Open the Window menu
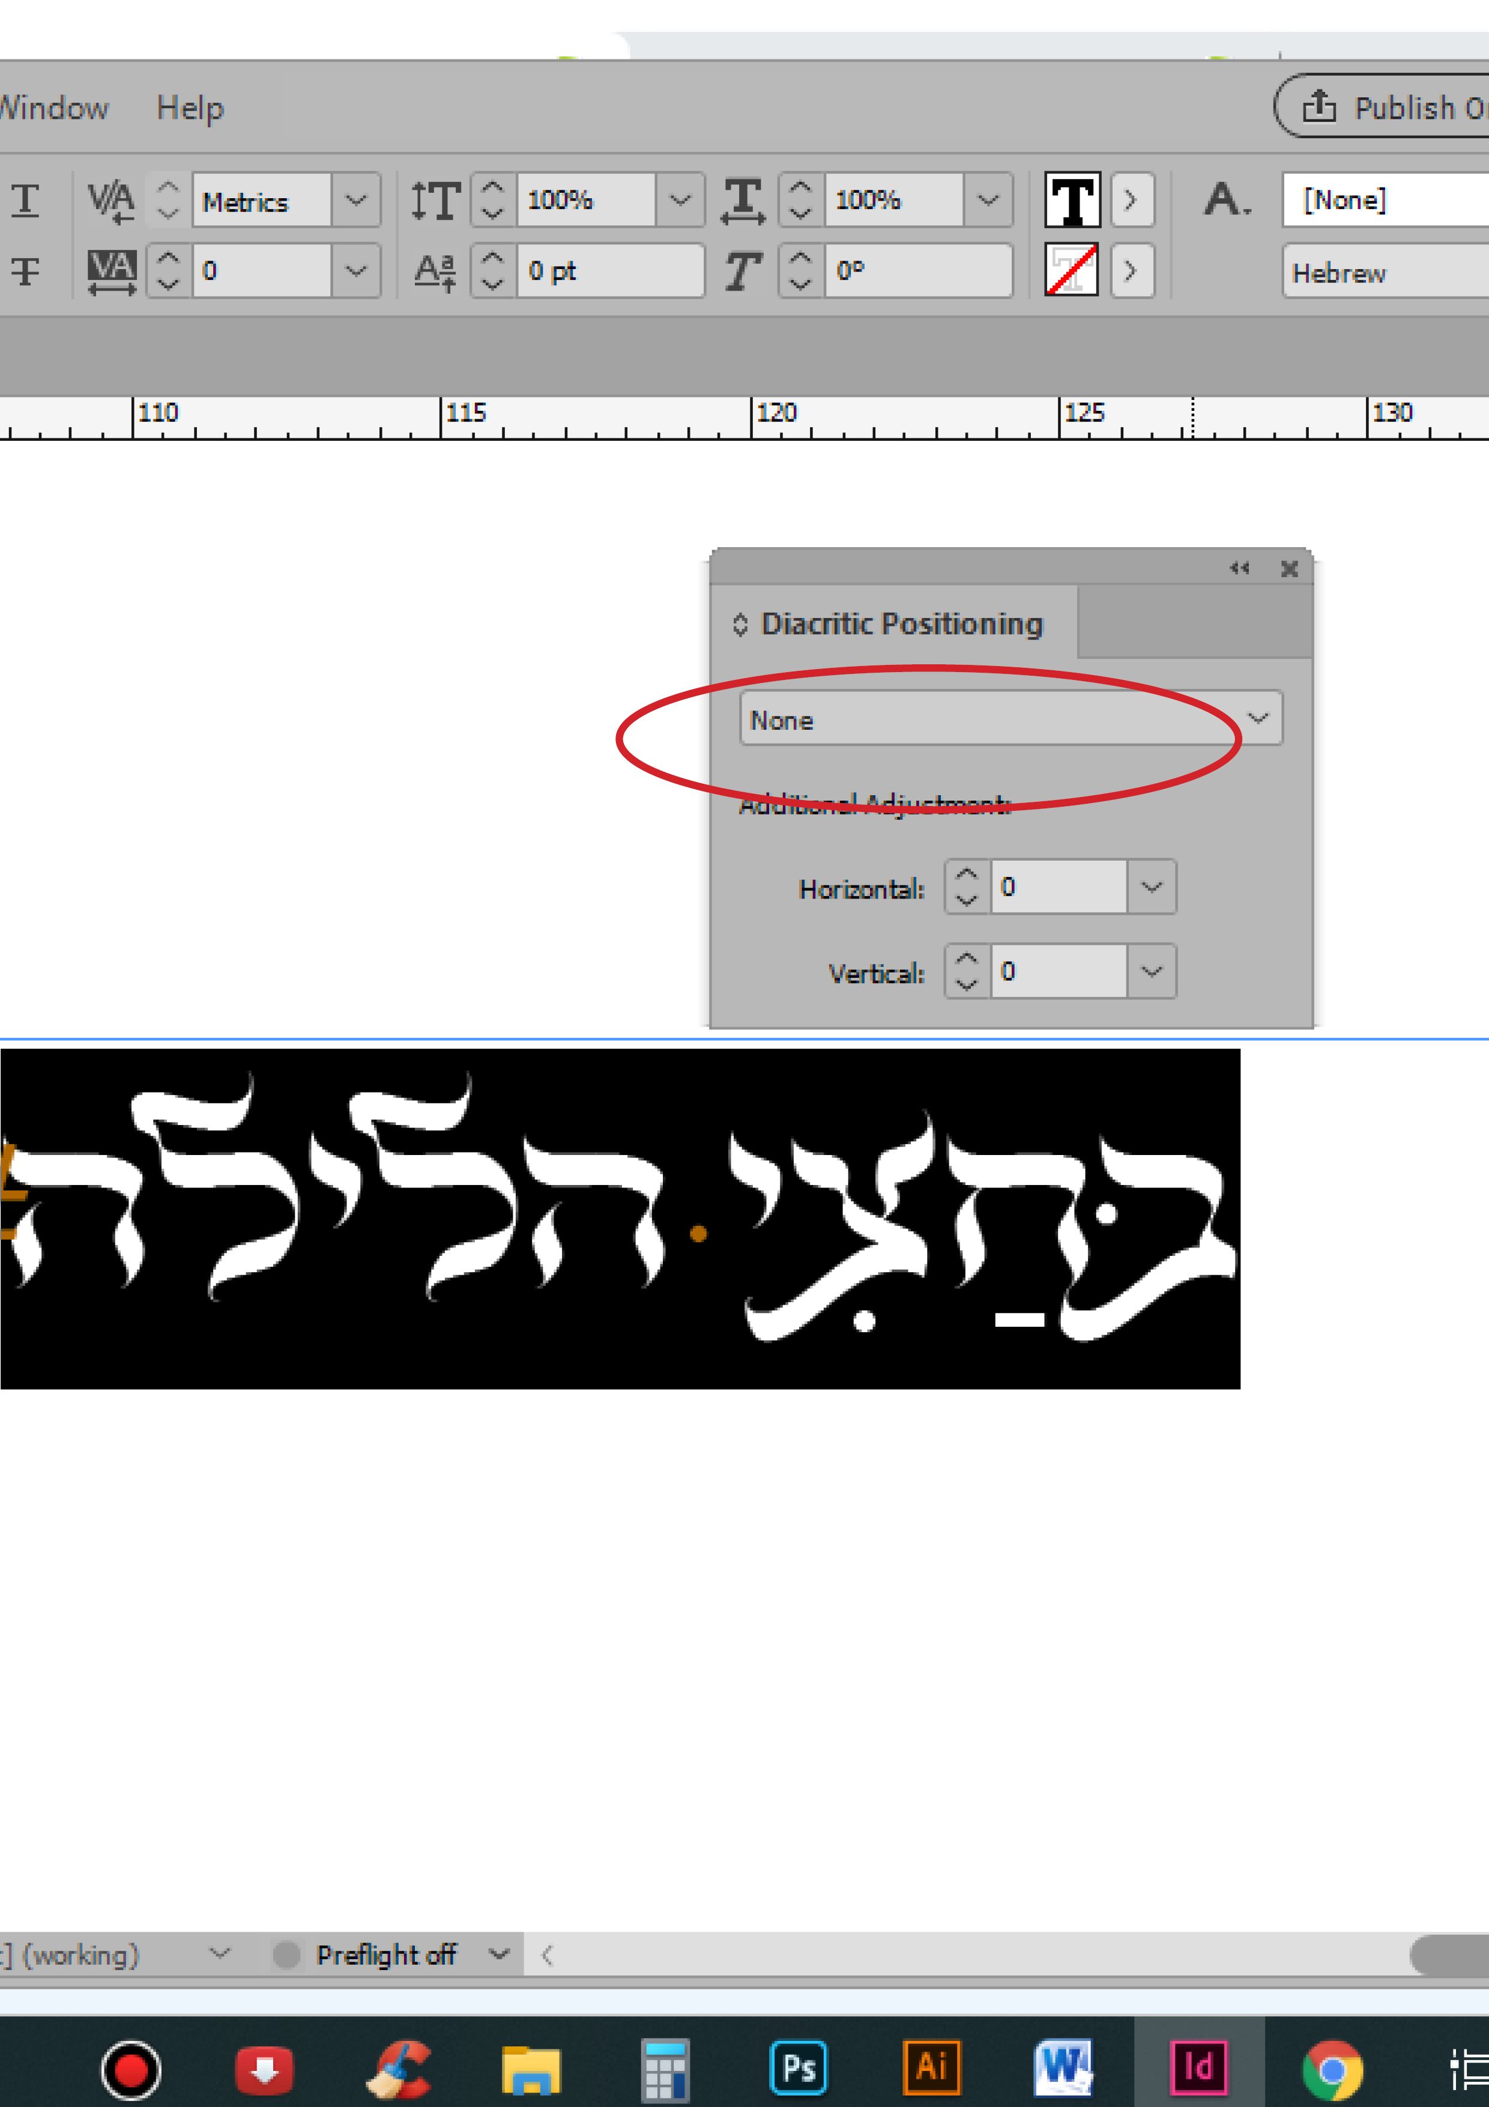Viewport: 1489px width, 2107px height. [53, 108]
